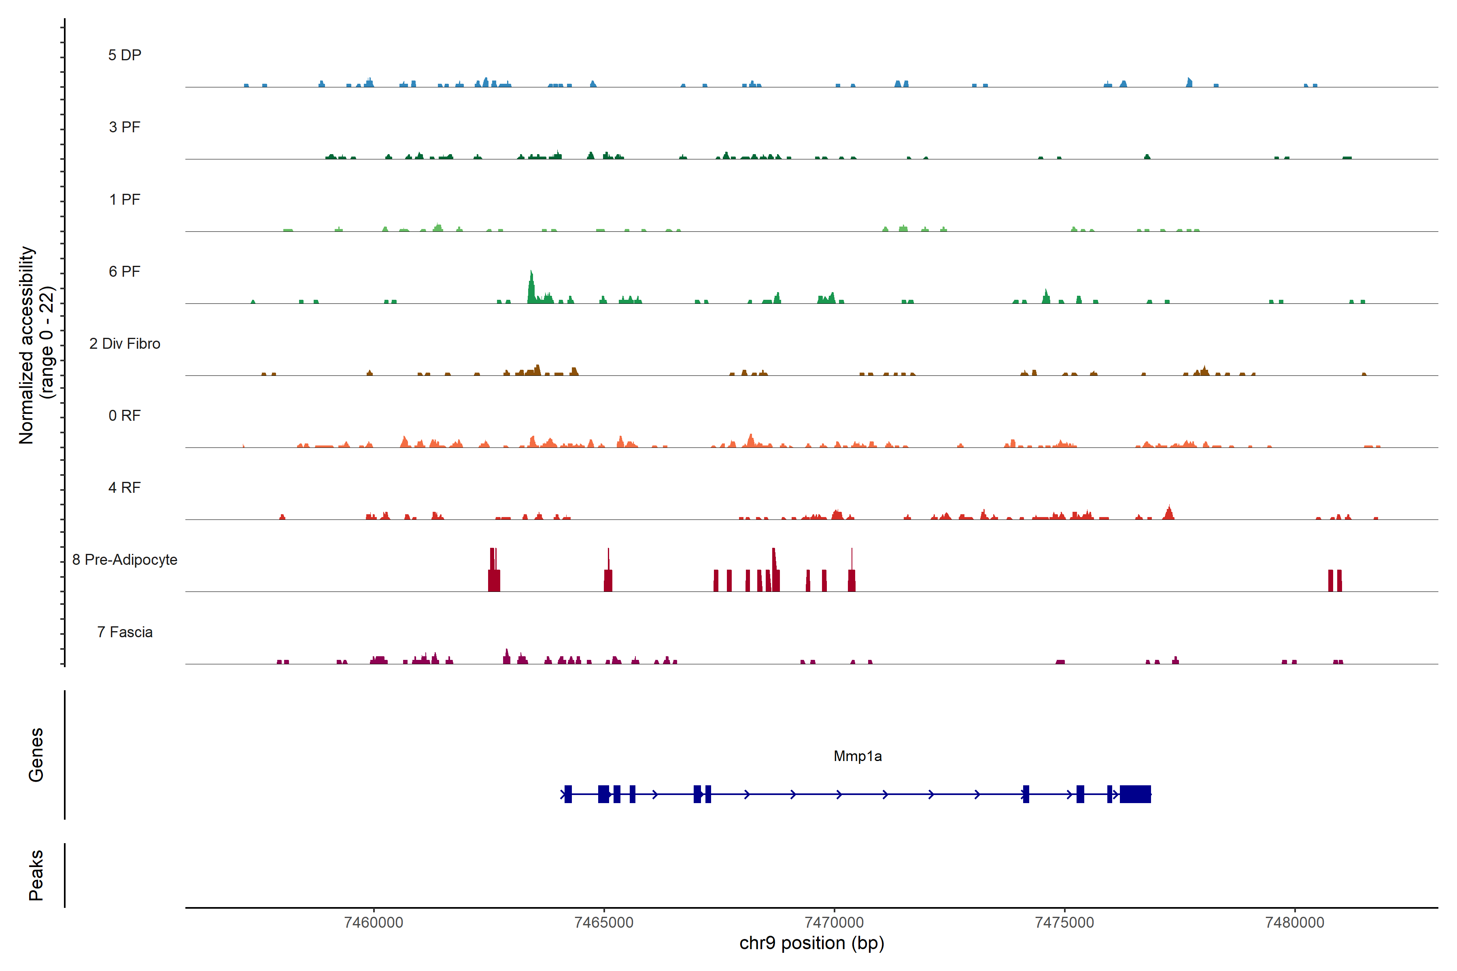Click the 1 PF track label

click(125, 199)
